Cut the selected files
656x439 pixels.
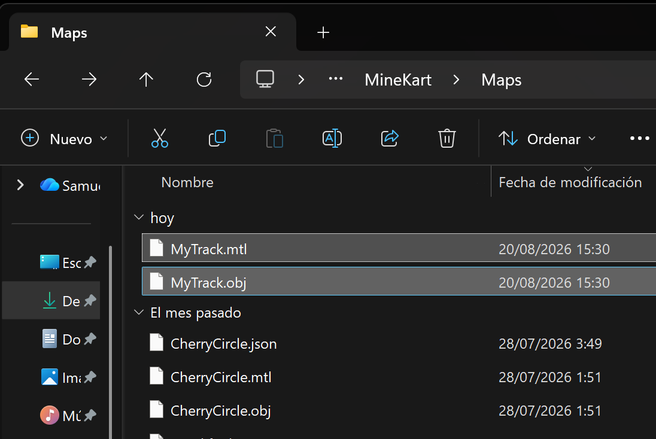click(160, 138)
